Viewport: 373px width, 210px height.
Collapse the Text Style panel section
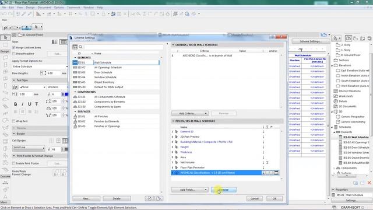tap(14, 80)
